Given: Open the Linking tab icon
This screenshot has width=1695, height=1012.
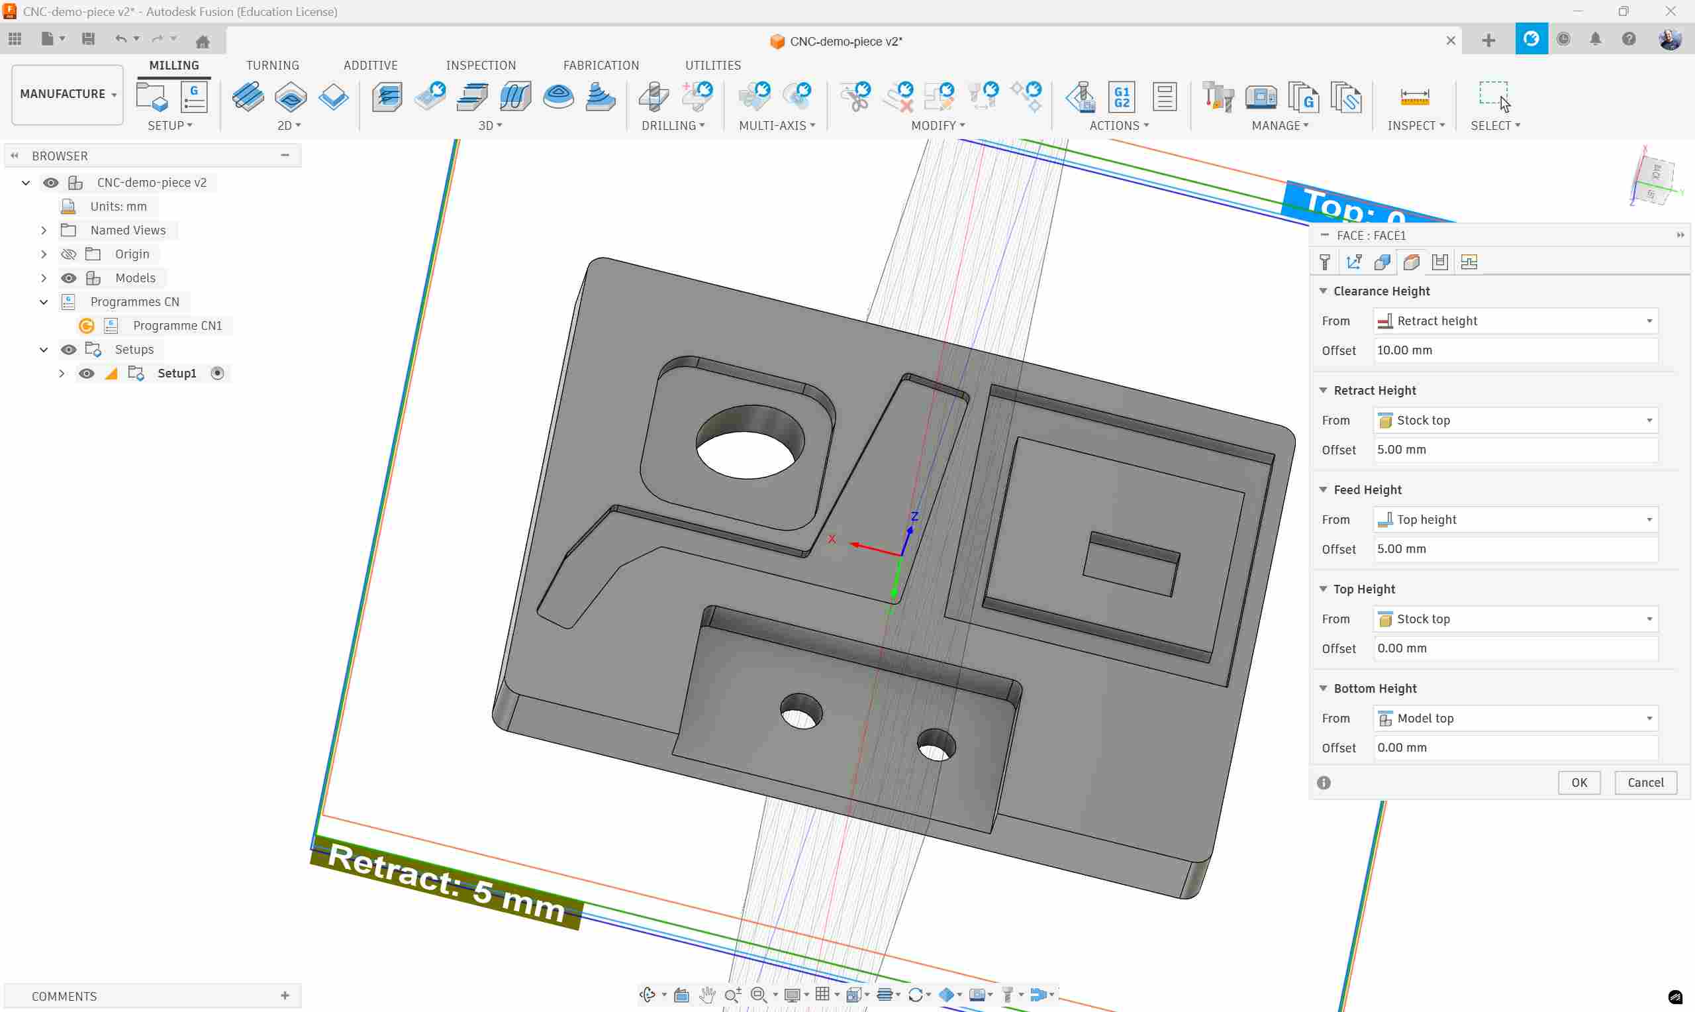Looking at the screenshot, I should coord(1469,262).
